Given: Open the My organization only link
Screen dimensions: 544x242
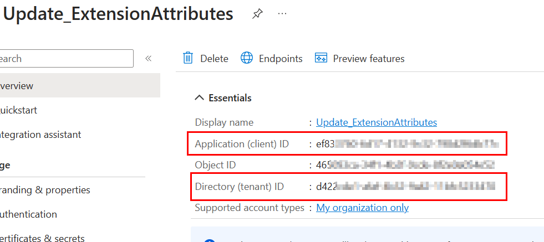Looking at the screenshot, I should point(362,208).
